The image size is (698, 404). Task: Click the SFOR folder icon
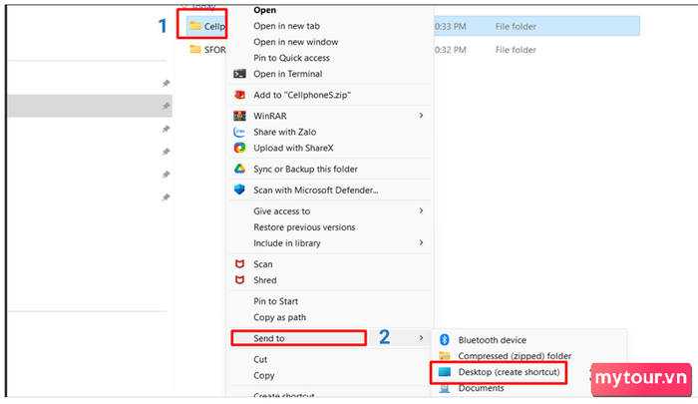195,50
